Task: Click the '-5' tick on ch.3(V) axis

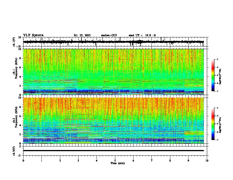Action: 20,156
